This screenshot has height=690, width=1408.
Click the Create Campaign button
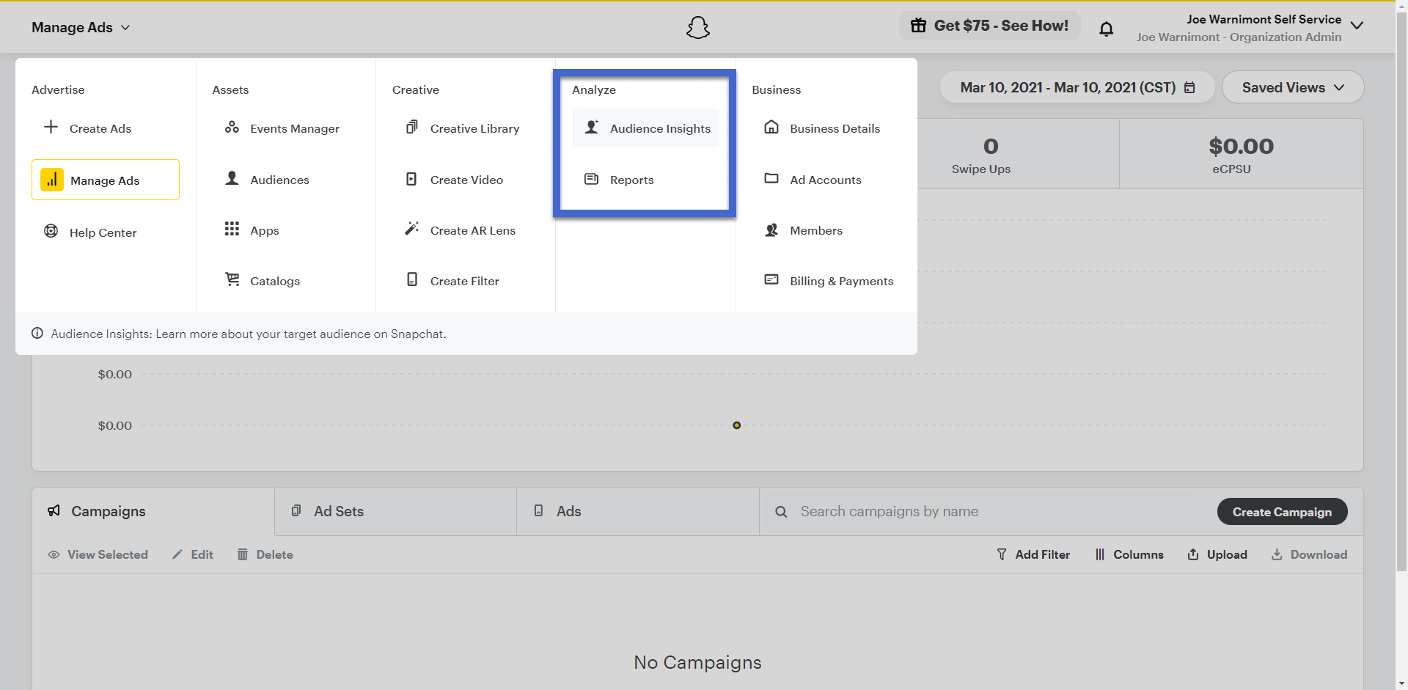coord(1281,512)
